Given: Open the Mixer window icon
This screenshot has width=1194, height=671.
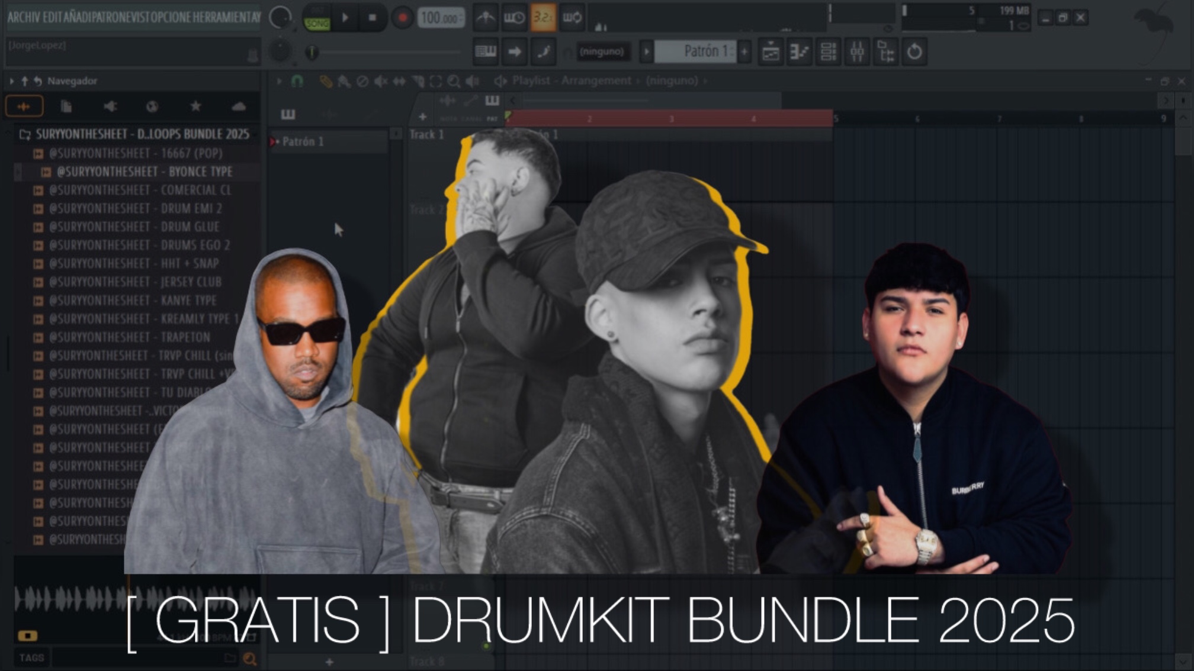Looking at the screenshot, I should pos(857,52).
